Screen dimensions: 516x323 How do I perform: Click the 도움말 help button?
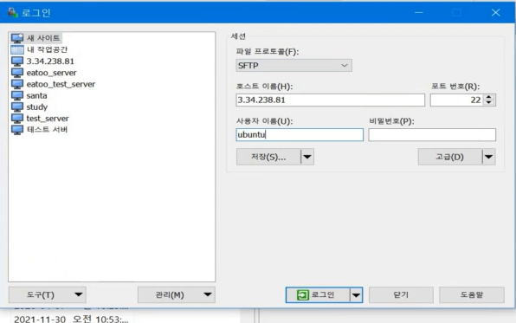click(472, 294)
